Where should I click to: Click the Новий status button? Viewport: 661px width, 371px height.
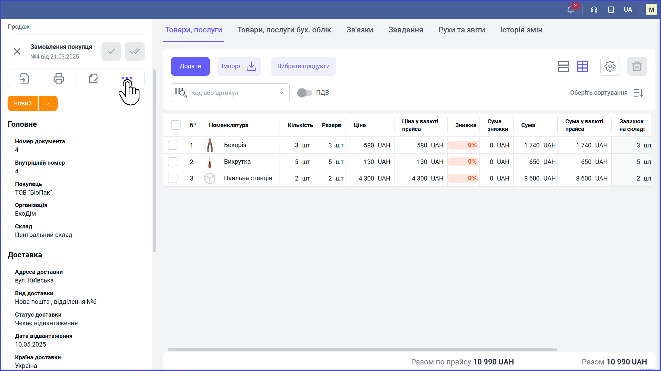click(x=22, y=103)
